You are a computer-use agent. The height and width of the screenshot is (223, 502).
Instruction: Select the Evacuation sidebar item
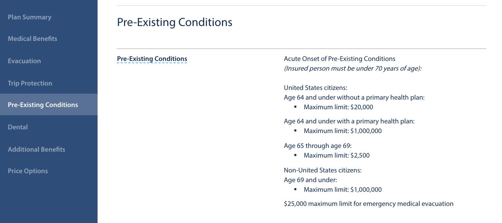24,61
